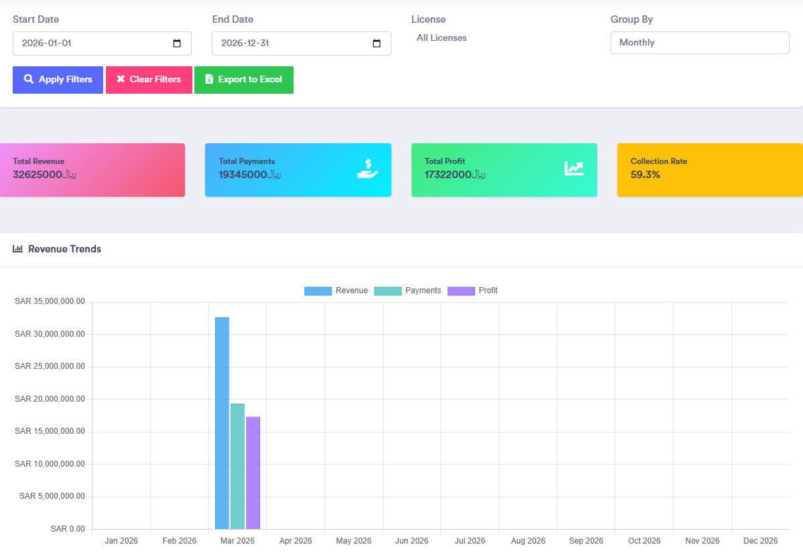Click the purple Profit bar for Mar 2026
Viewport: 803px width, 555px height.
(253, 473)
